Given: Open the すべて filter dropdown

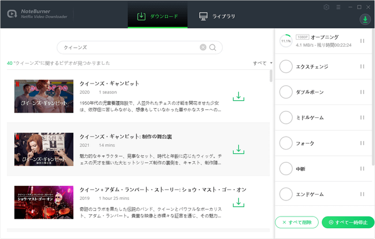Looking at the screenshot, I should click(262, 63).
